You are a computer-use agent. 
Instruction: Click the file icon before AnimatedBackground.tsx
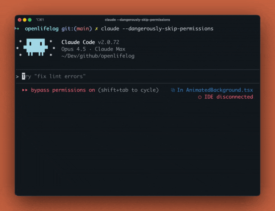[173, 90]
